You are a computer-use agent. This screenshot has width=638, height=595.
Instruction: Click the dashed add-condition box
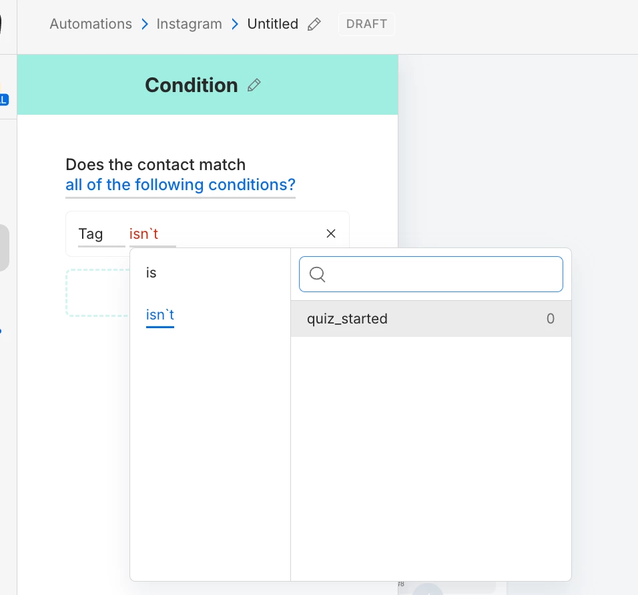click(x=97, y=292)
